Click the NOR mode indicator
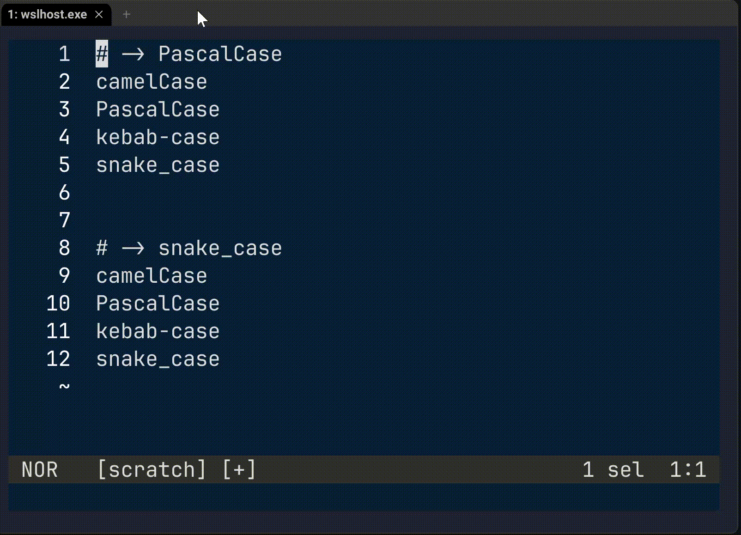741x535 pixels. (40, 469)
